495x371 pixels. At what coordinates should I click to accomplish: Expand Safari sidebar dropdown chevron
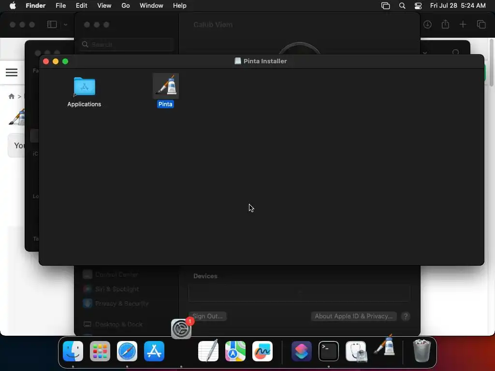[x=65, y=24]
